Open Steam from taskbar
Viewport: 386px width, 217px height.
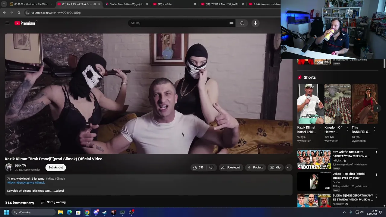point(105,212)
